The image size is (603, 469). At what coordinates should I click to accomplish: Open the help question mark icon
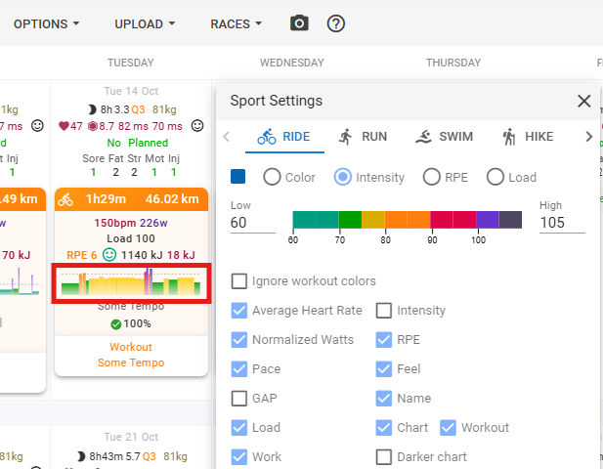(336, 23)
